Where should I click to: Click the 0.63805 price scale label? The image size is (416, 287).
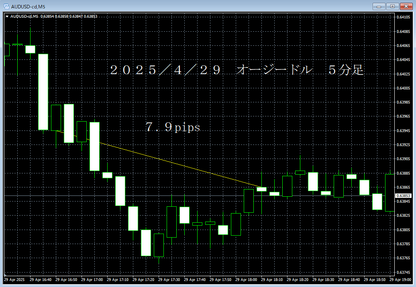coord(403,230)
